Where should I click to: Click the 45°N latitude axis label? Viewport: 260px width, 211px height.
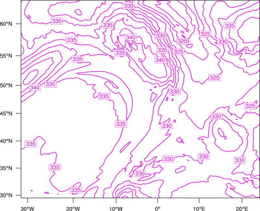(x=6, y=113)
